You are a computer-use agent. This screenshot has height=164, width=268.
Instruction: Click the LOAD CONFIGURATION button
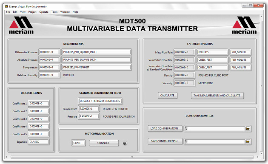(165, 128)
